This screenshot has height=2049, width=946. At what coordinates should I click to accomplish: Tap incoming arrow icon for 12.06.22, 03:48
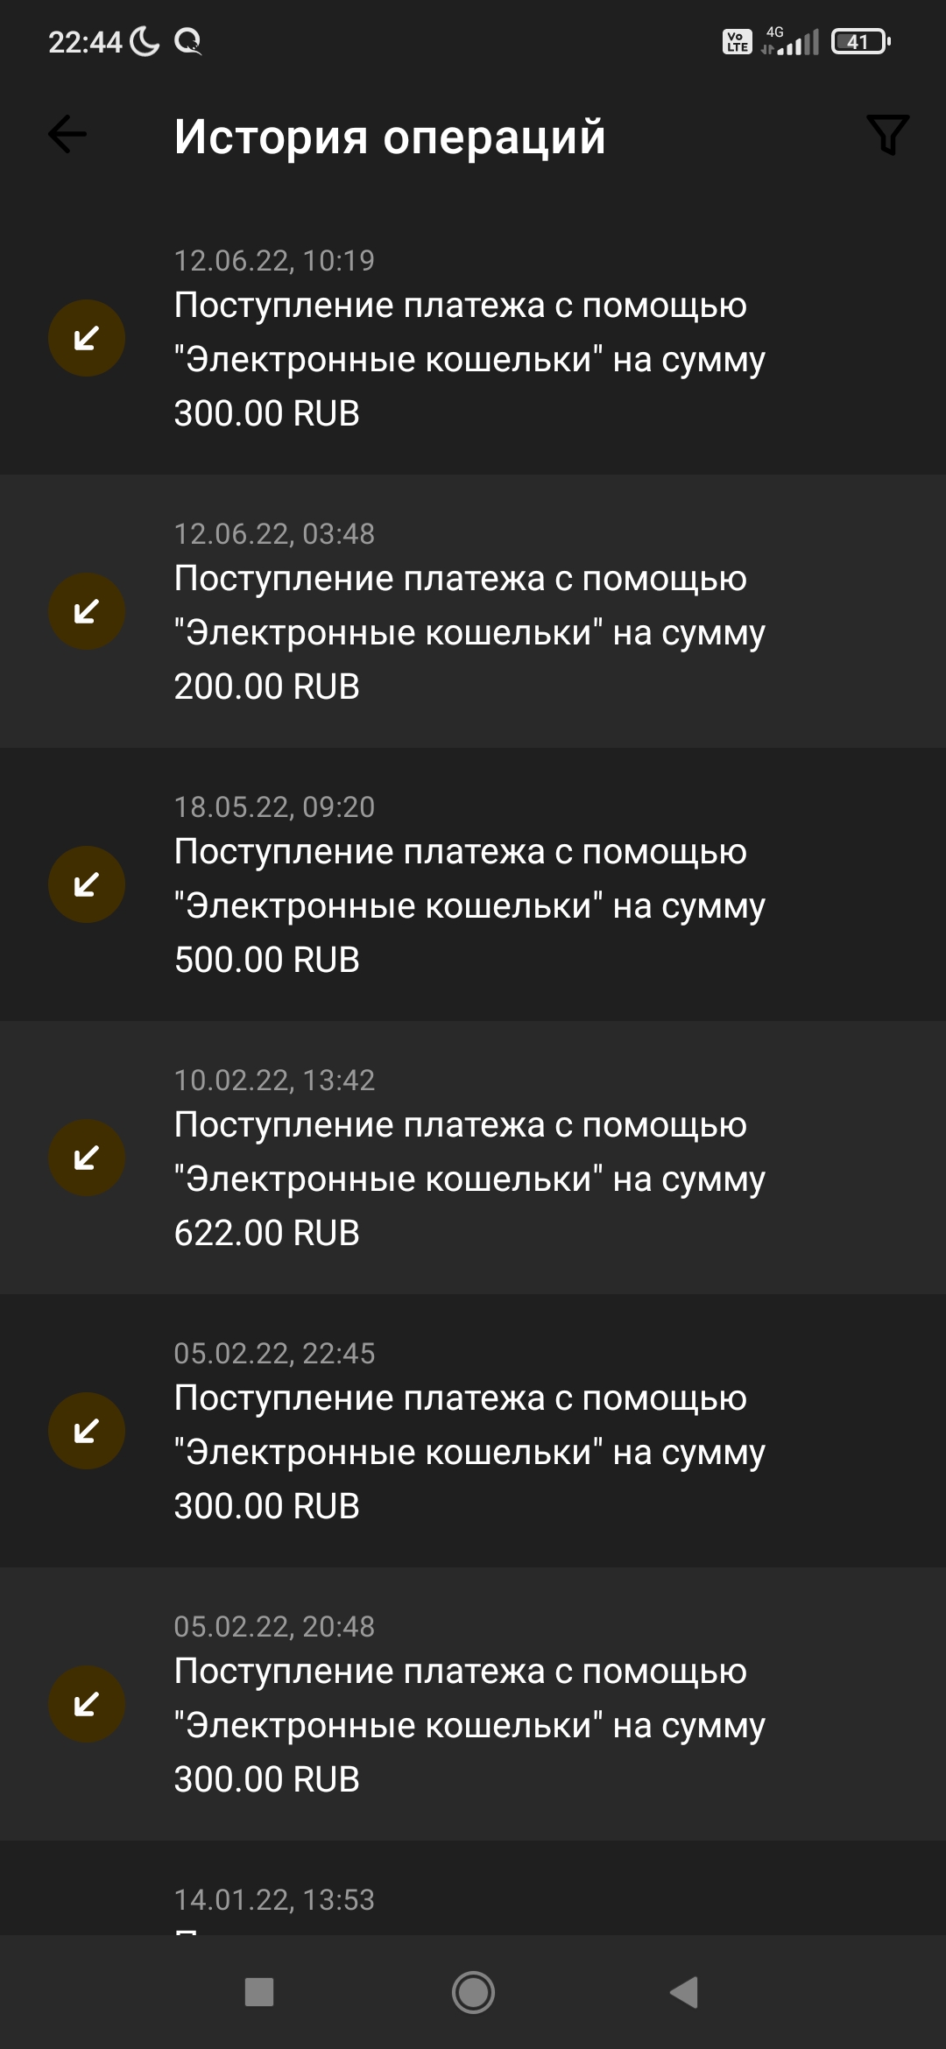pos(87,611)
